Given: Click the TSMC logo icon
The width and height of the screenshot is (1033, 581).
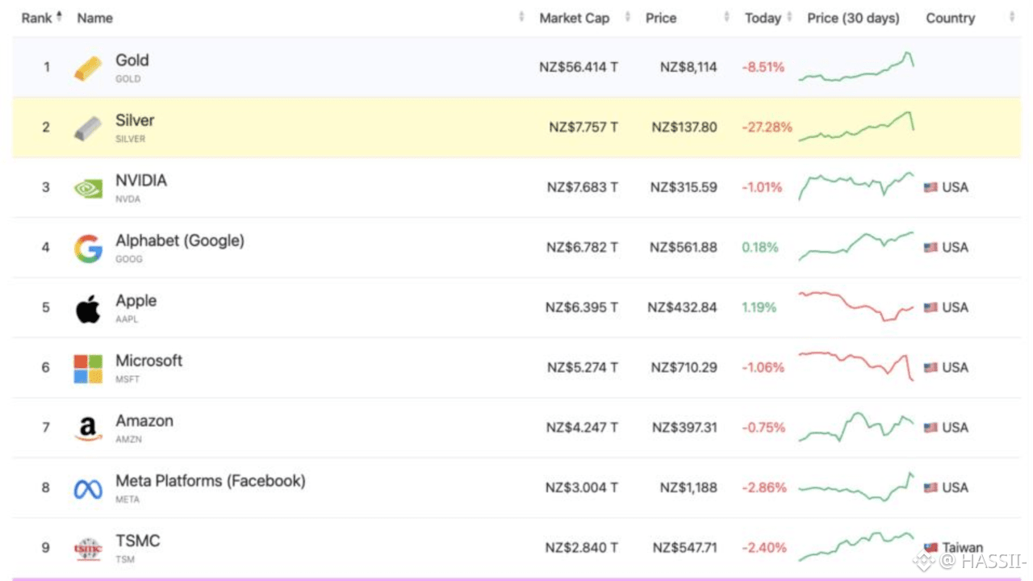Looking at the screenshot, I should [88, 549].
